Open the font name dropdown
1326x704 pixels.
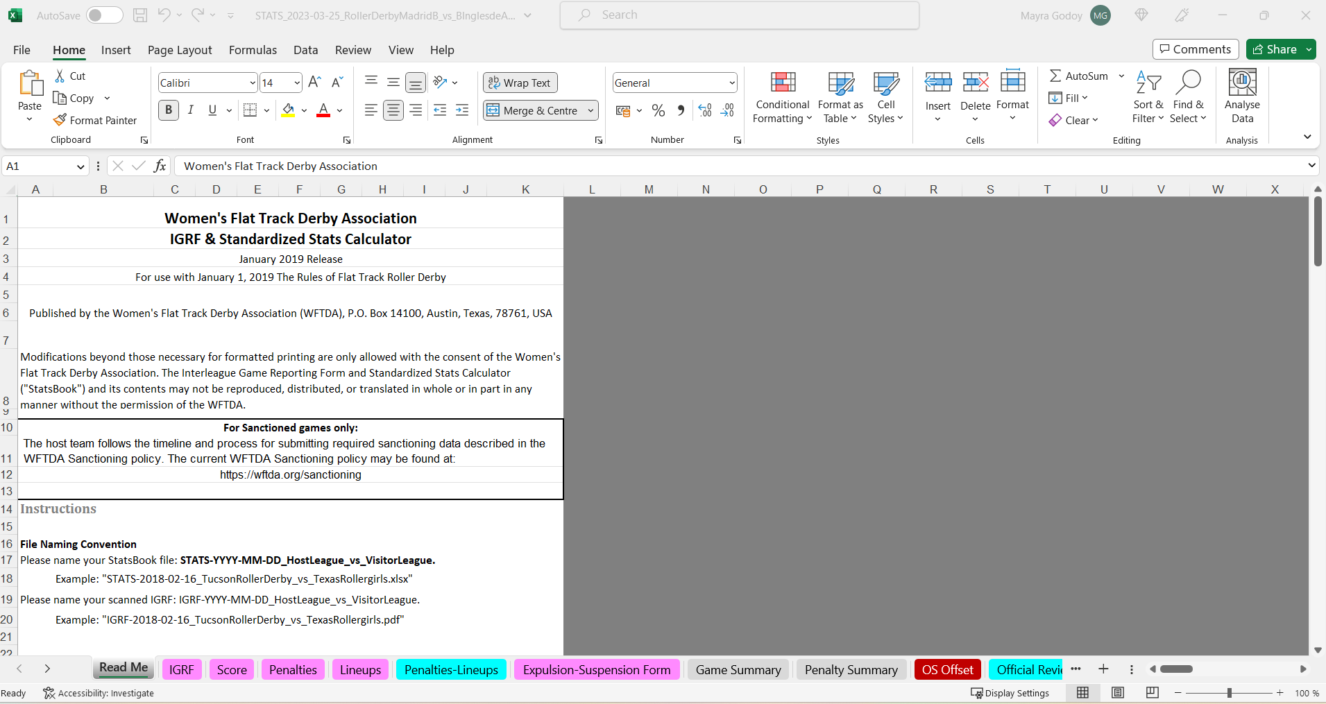(253, 83)
